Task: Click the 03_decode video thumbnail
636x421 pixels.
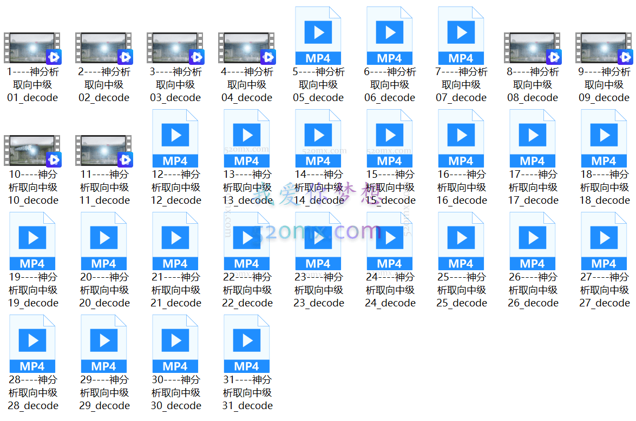Action: click(x=175, y=48)
